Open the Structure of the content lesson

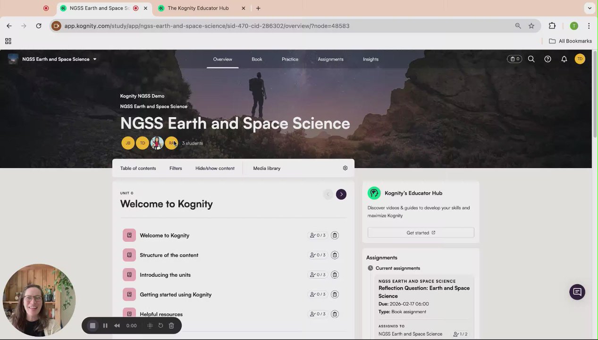coord(169,255)
